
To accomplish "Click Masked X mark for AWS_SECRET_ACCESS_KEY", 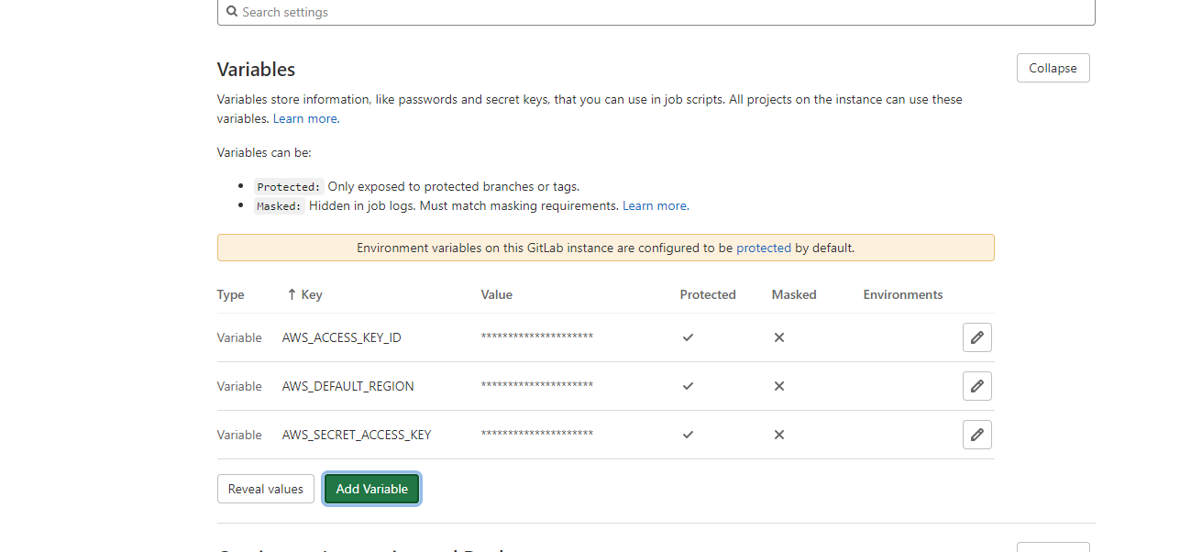I will point(779,435).
